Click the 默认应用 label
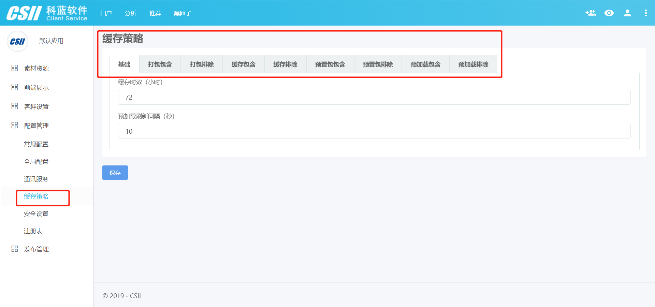This screenshot has width=655, height=307. click(x=51, y=41)
